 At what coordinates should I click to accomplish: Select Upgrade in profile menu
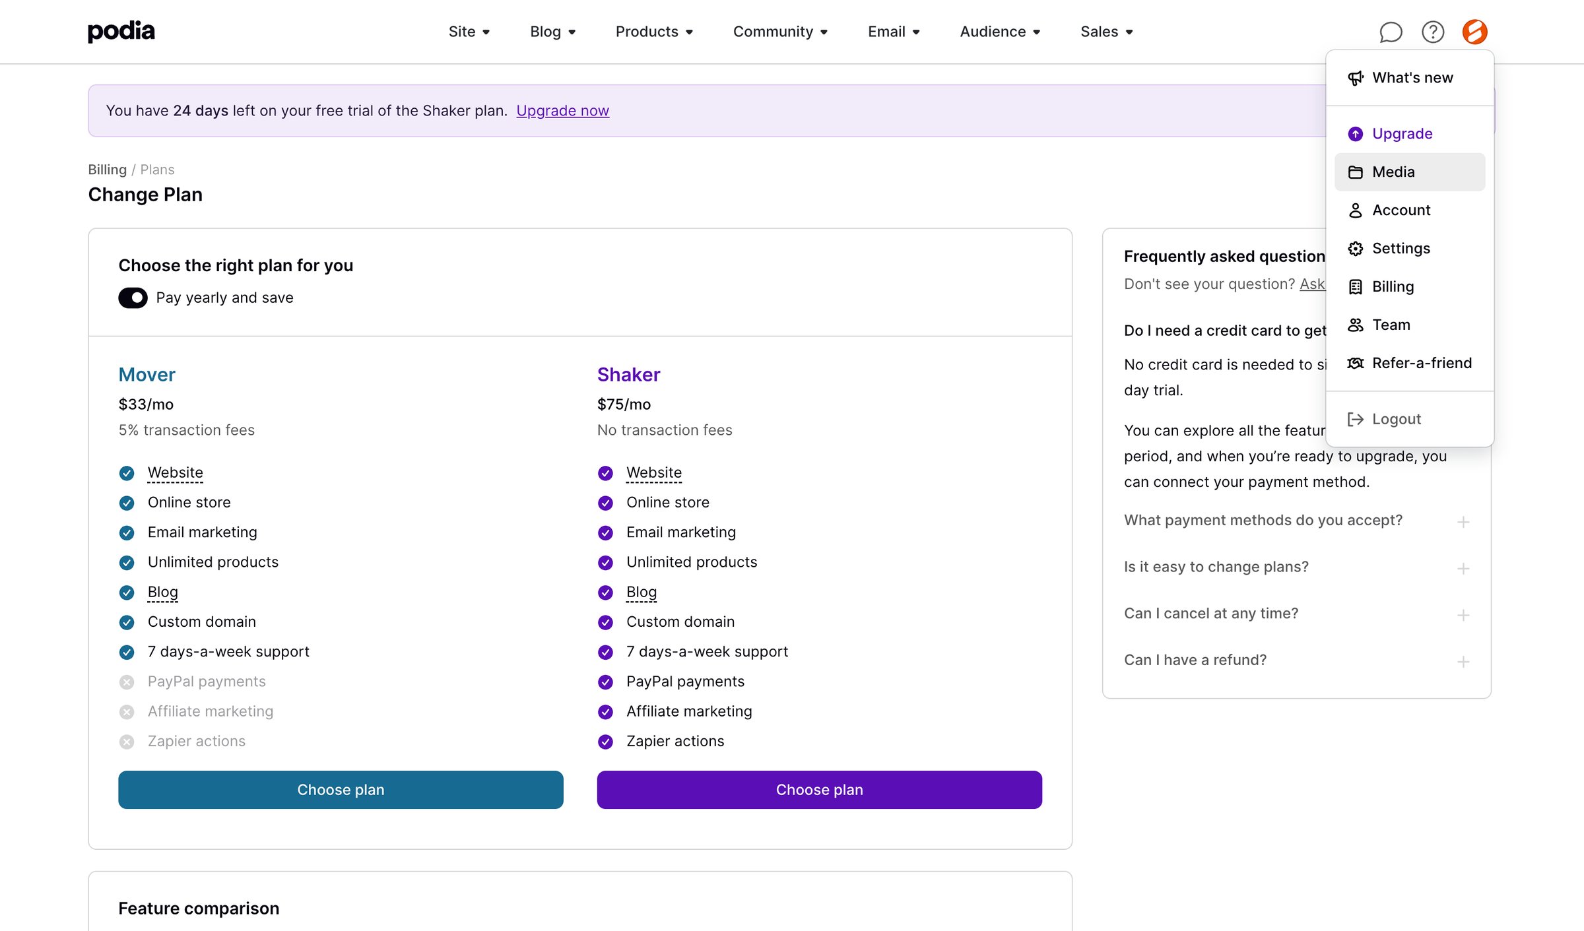(1410, 134)
